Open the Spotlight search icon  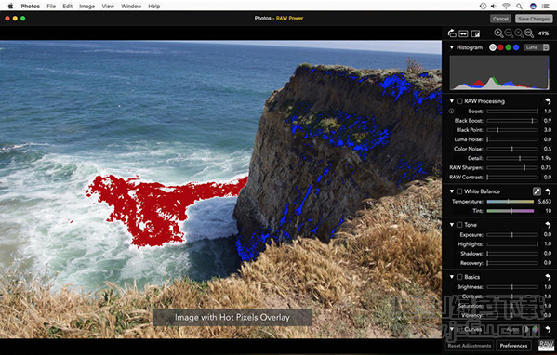click(519, 6)
